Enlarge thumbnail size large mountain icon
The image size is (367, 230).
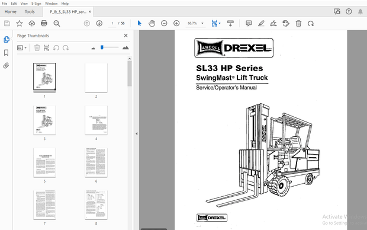[125, 48]
